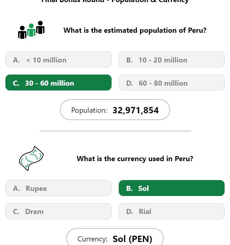The image size is (230, 245).
Task: Select answer B, 10 - 20 million
Action: [x=172, y=60]
